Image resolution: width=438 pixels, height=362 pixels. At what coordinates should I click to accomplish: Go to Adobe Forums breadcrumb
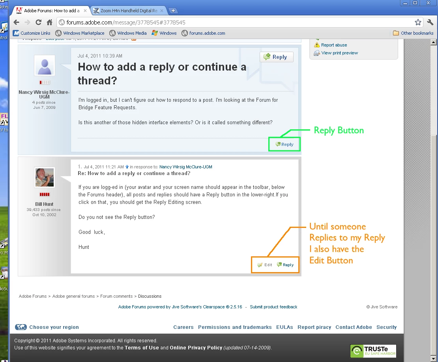pyautogui.click(x=33, y=296)
